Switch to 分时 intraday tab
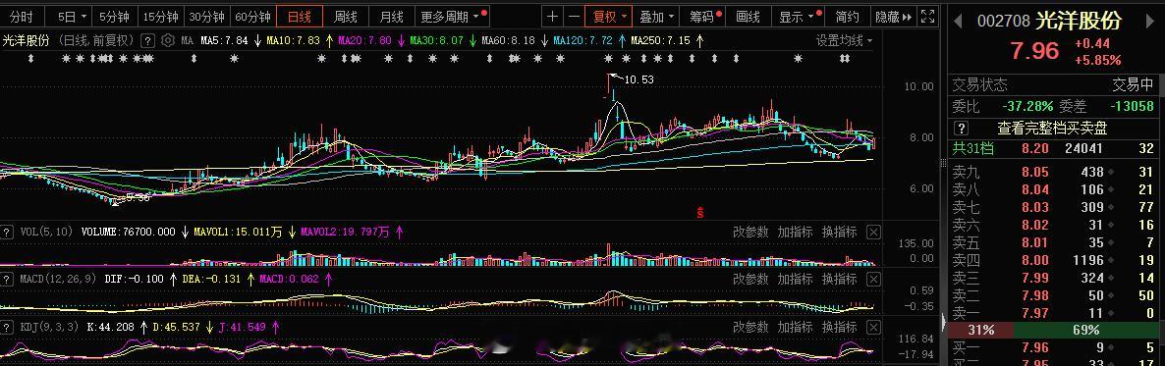The height and width of the screenshot is (366, 1165). pos(23,17)
